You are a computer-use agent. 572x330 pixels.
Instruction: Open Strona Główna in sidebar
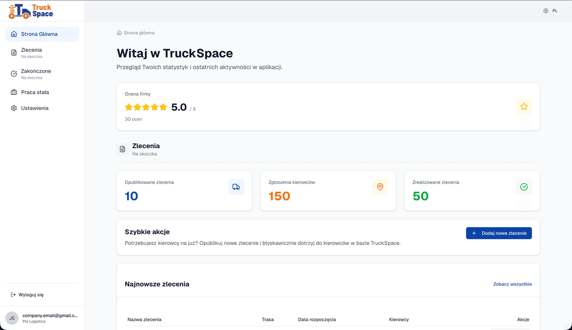(42, 34)
